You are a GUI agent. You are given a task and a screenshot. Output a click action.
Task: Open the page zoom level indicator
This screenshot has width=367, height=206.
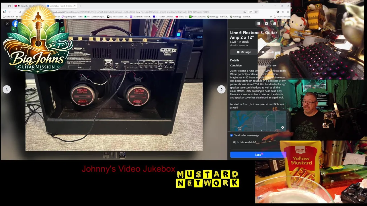point(250,12)
